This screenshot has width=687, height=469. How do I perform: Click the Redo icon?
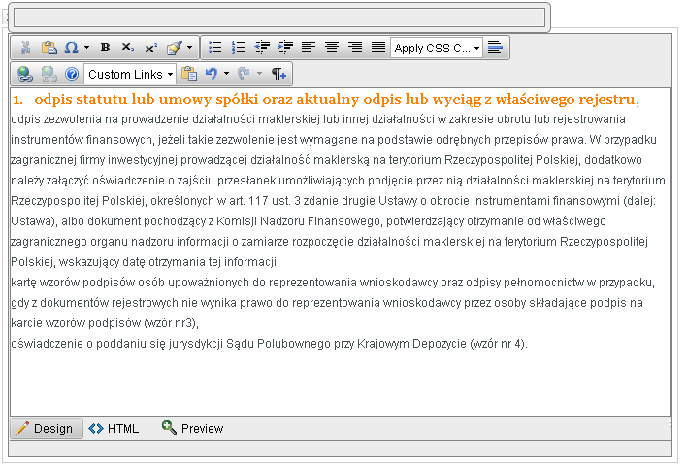coord(244,74)
